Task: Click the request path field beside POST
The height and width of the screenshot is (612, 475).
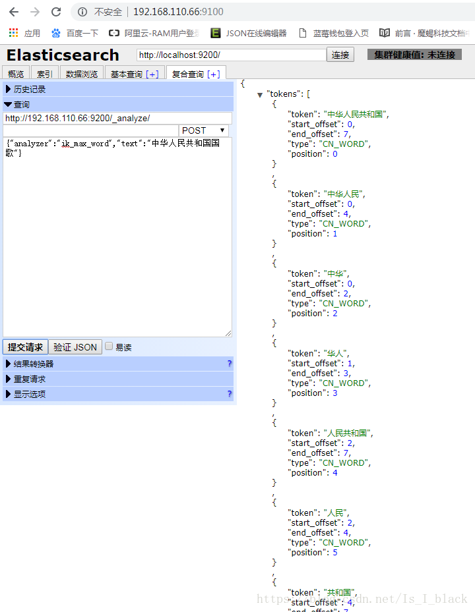Action: 90,130
